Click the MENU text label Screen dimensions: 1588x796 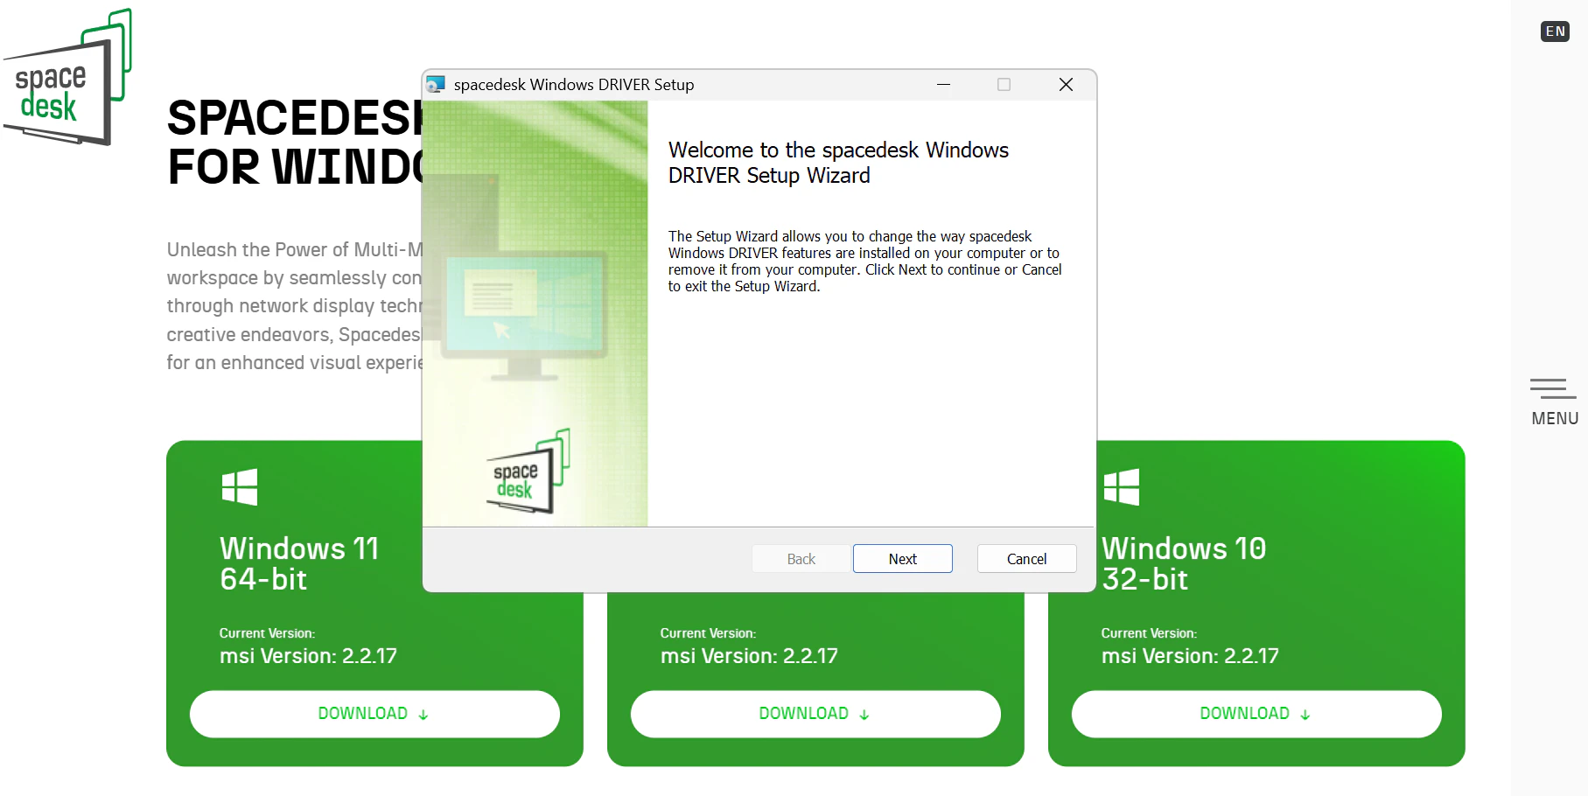[1555, 419]
